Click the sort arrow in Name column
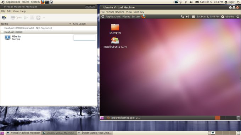The width and height of the screenshot is (241, 135). (x=70, y=24)
